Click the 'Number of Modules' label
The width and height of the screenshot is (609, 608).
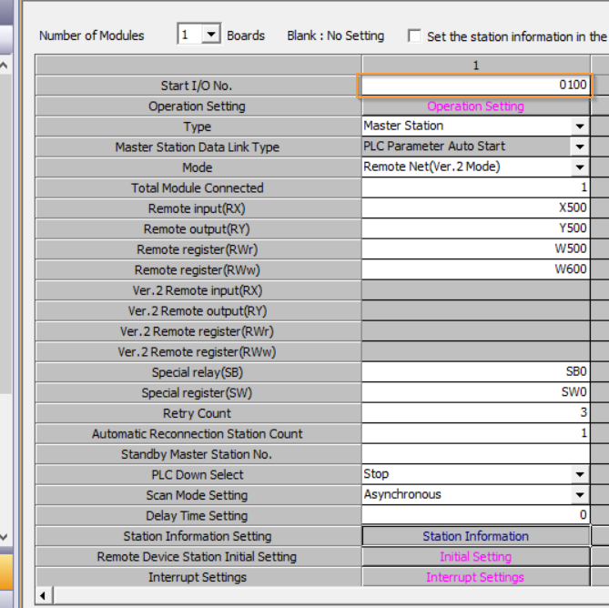92,35
